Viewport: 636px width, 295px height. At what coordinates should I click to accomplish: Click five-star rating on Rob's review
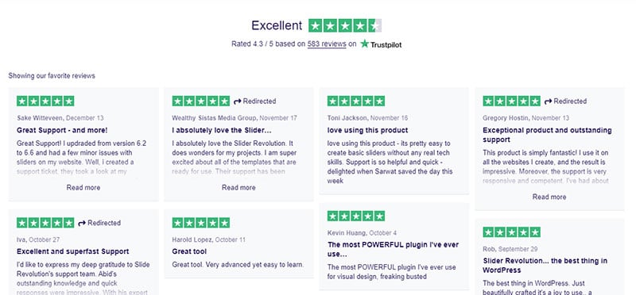pyautogui.click(x=511, y=232)
